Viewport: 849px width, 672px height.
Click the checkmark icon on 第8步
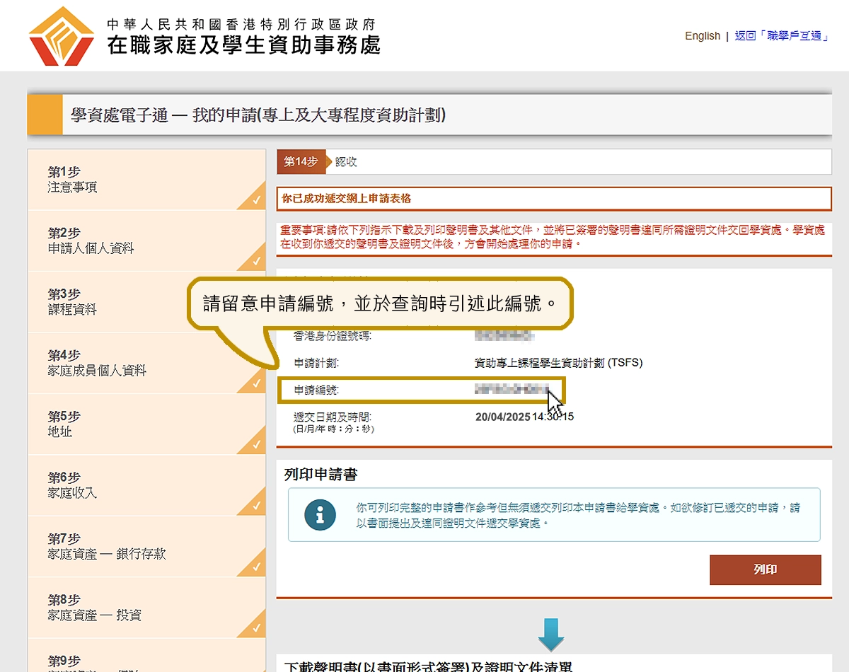(x=255, y=627)
